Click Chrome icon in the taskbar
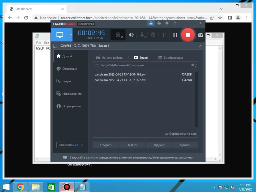Image resolution: width=256 pixels, height=192 pixels. coord(20,187)
